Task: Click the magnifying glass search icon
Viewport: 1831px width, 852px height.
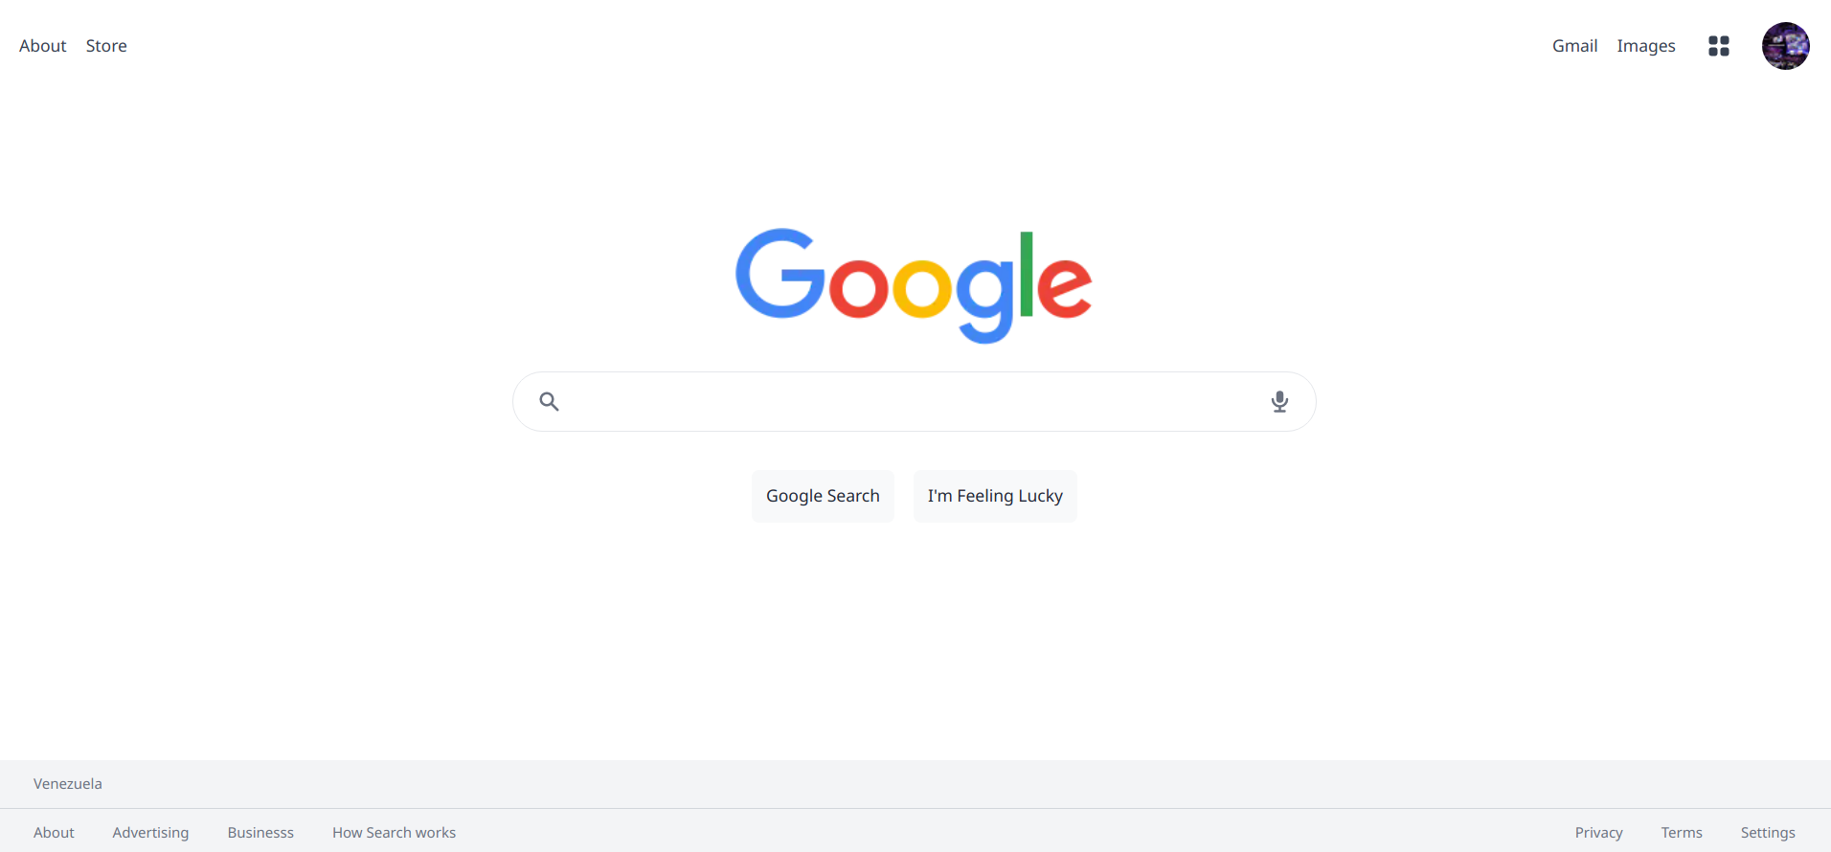Action: (x=549, y=401)
